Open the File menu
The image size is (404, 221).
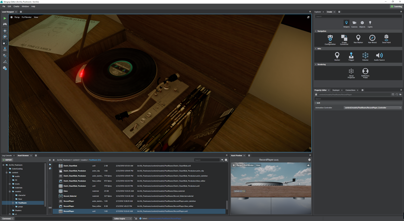[4, 6]
